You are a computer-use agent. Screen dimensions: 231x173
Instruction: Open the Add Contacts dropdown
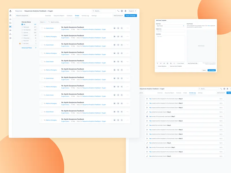(x=118, y=16)
